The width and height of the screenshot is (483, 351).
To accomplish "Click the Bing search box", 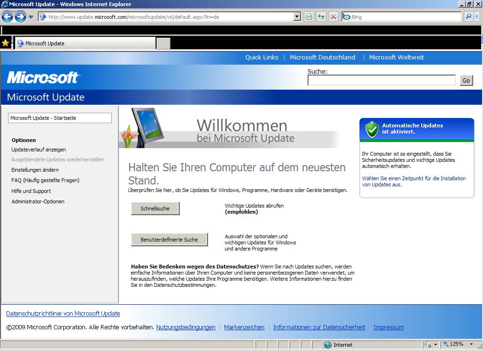I will coord(401,17).
